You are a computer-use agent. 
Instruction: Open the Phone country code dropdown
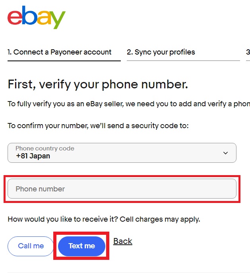point(122,153)
